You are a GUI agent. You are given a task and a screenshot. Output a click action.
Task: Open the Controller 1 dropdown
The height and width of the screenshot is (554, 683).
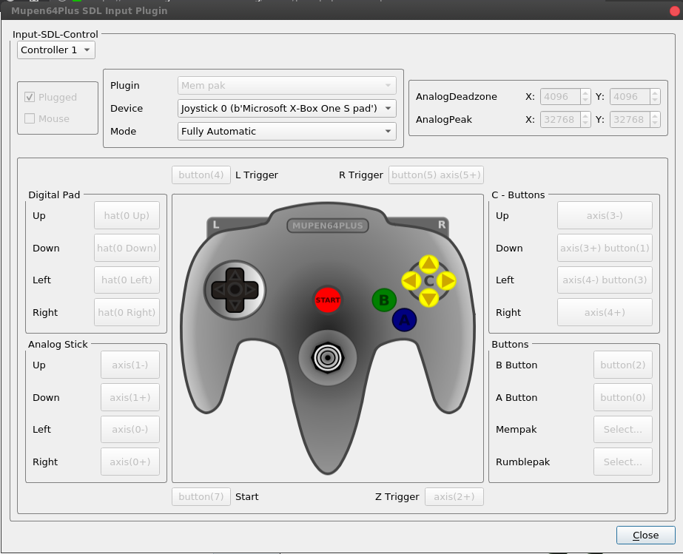[56, 50]
